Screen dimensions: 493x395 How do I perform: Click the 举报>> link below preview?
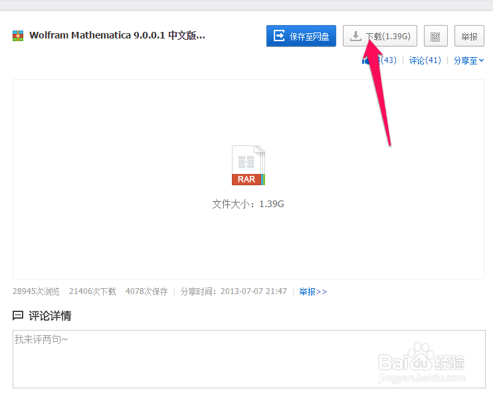click(313, 291)
